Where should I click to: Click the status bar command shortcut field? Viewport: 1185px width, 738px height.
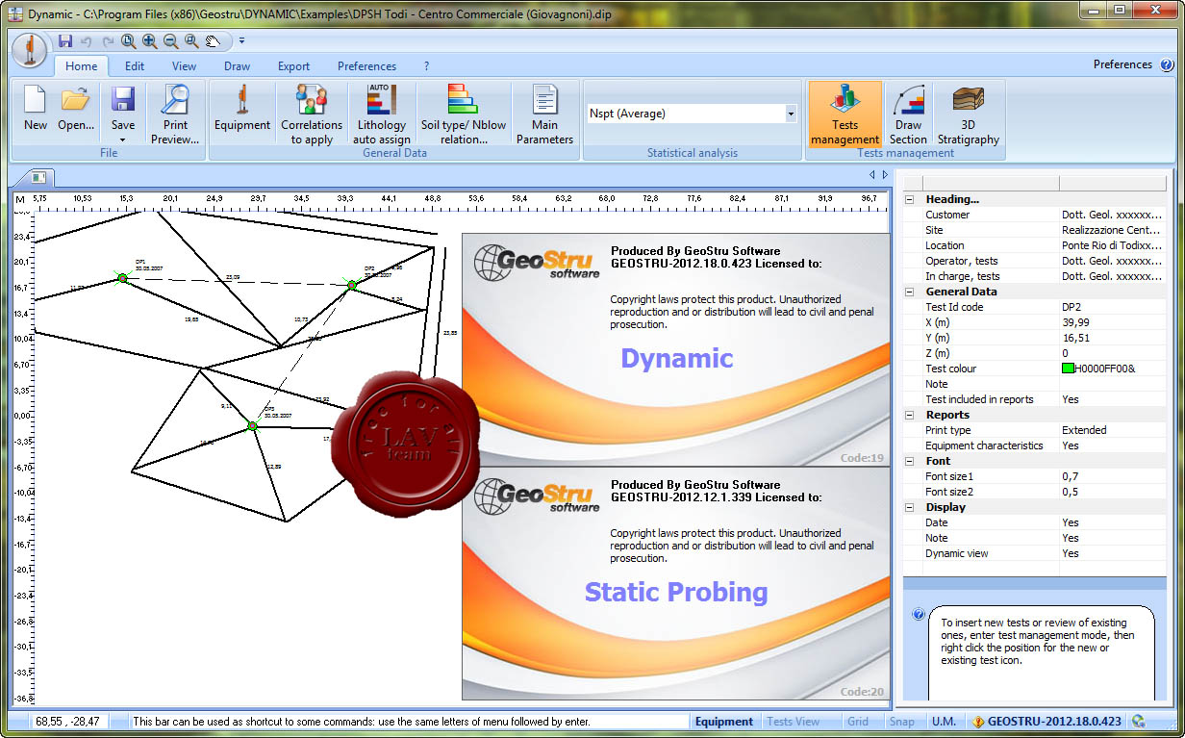pos(409,722)
